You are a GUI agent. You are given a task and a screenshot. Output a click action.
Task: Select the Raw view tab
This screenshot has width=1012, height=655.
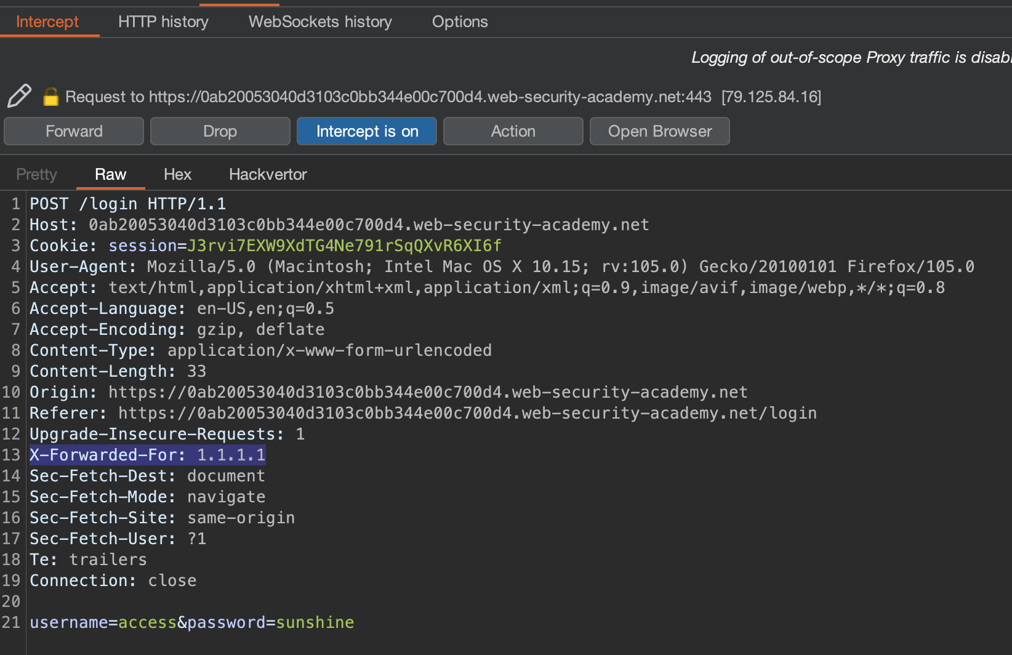pyautogui.click(x=110, y=174)
